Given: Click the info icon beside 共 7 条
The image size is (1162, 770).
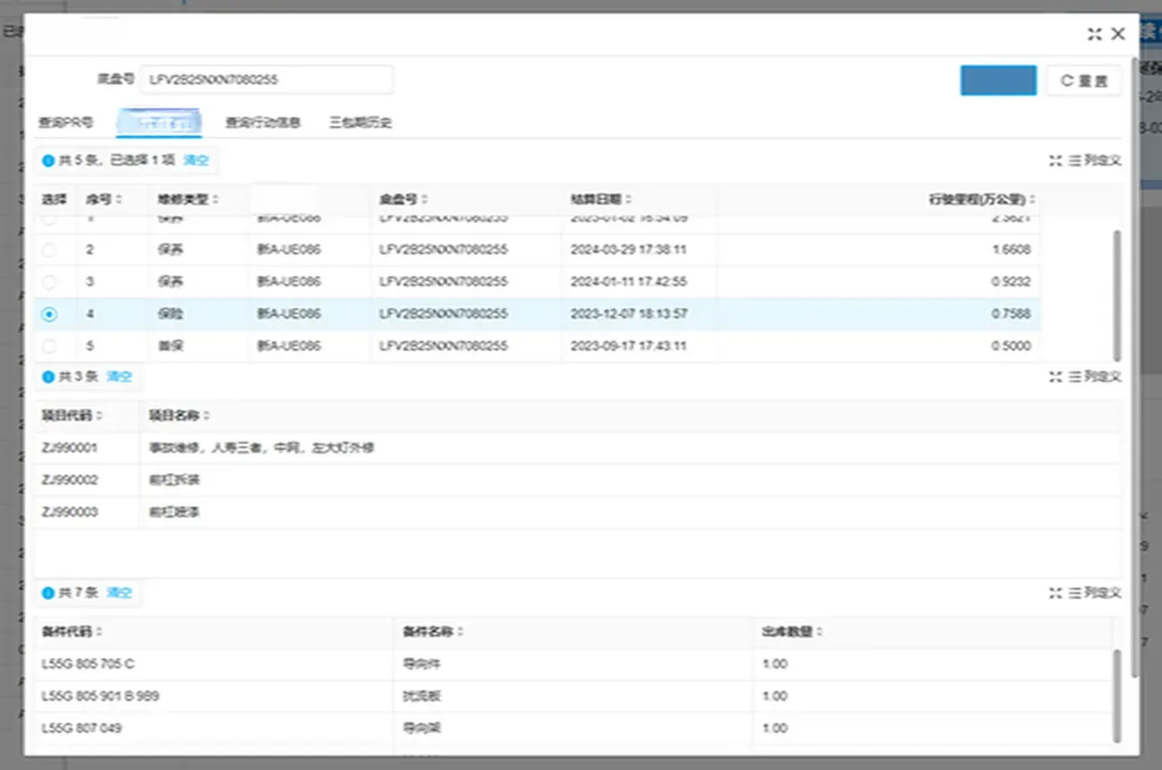Looking at the screenshot, I should (49, 592).
